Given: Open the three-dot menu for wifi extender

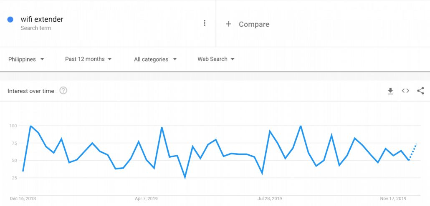Looking at the screenshot, I should click(204, 23).
